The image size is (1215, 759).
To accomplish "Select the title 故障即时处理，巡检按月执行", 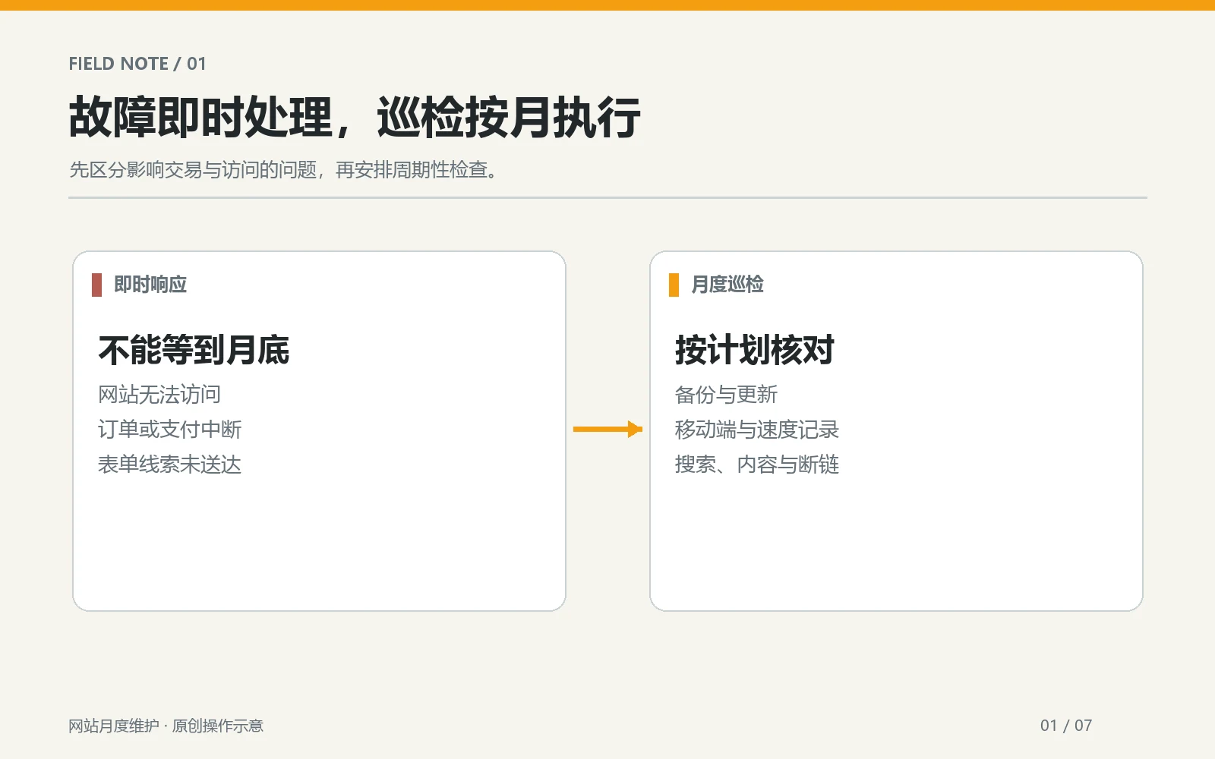I will (355, 118).
